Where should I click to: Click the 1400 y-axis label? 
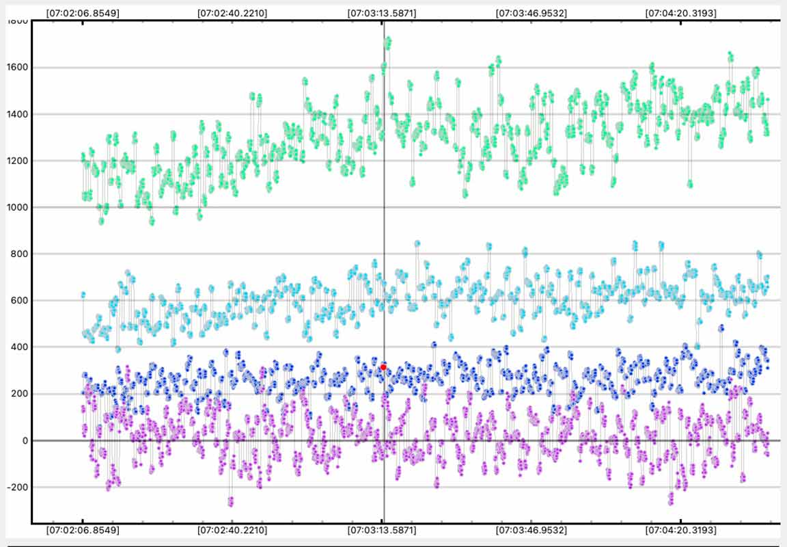[18, 114]
